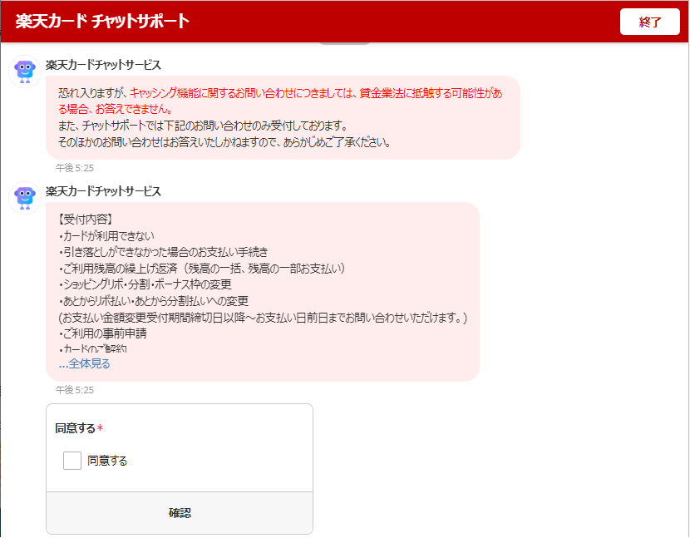This screenshot has height=538, width=690.
Task: Select the ショッピングリボ・分割・ボーナス枠の変更 line
Action: (x=145, y=284)
